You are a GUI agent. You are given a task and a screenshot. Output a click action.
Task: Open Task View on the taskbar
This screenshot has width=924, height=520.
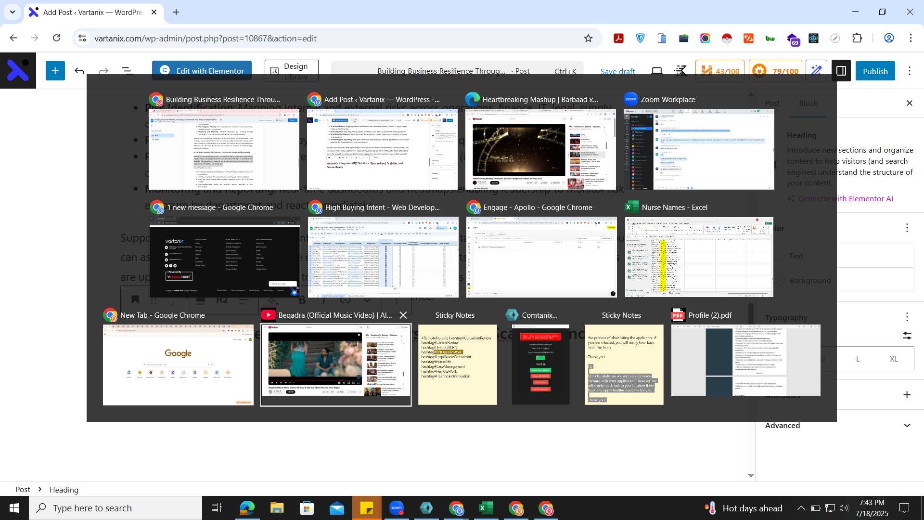tap(217, 508)
